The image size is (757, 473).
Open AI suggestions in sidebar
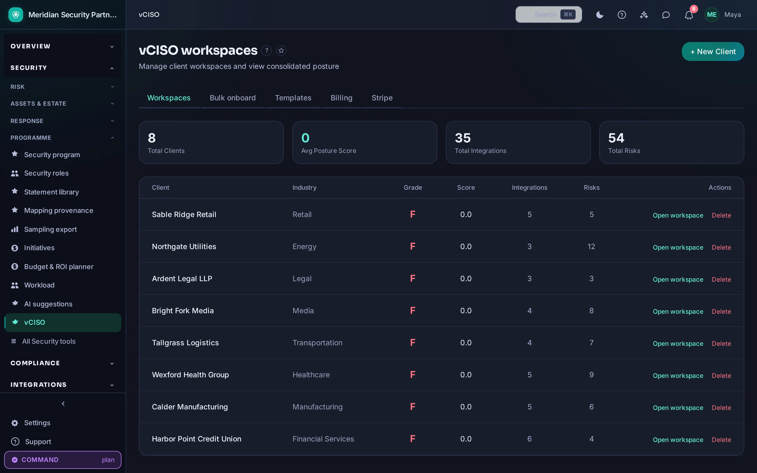click(63, 304)
